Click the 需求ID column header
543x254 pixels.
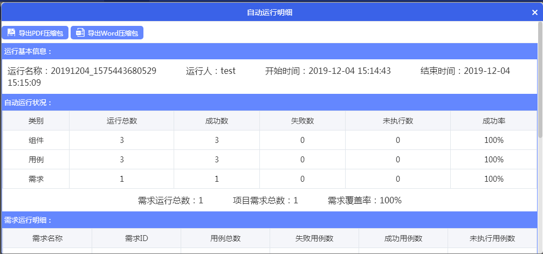point(136,238)
